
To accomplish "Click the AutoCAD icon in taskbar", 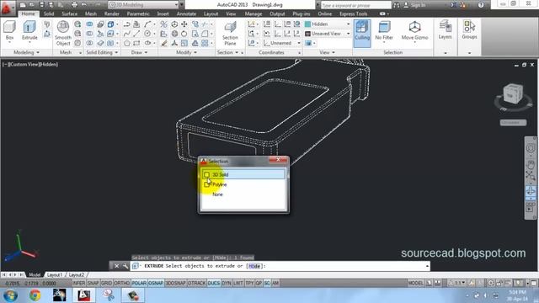I will pyautogui.click(x=83, y=295).
